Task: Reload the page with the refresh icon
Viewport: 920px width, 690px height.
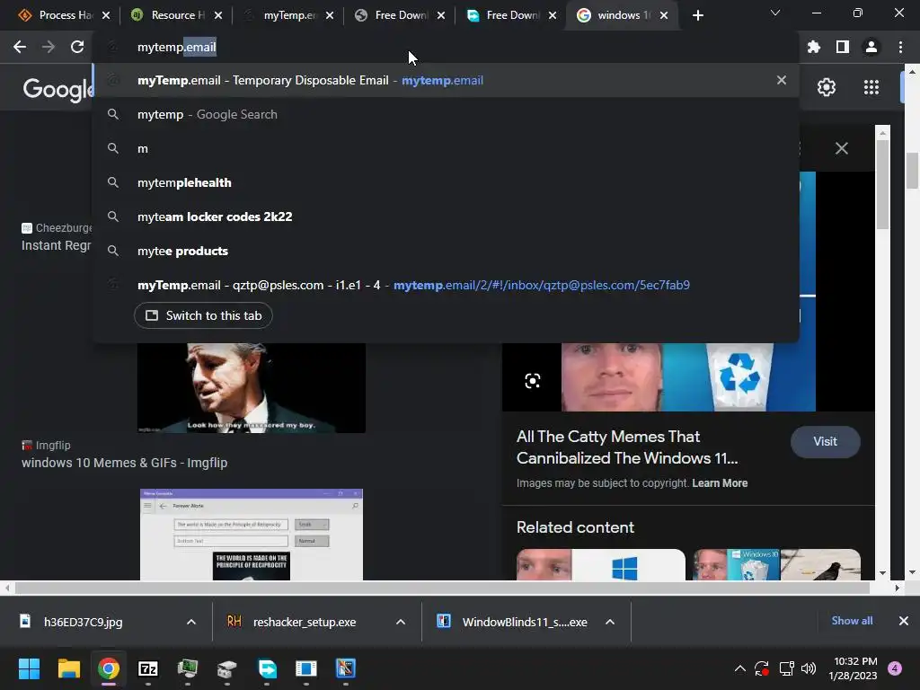Action: (77, 47)
